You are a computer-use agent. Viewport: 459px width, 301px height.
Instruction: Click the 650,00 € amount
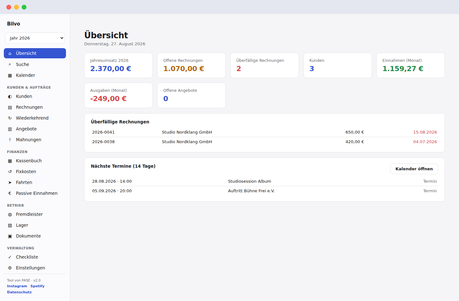pos(355,132)
